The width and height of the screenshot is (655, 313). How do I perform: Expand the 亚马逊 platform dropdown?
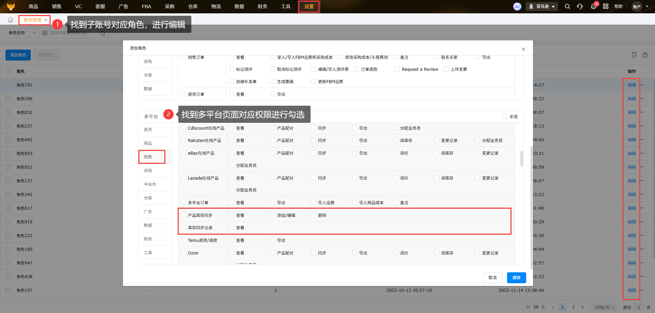tap(542, 6)
